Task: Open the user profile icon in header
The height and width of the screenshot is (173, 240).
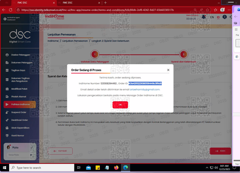Action: point(225,17)
